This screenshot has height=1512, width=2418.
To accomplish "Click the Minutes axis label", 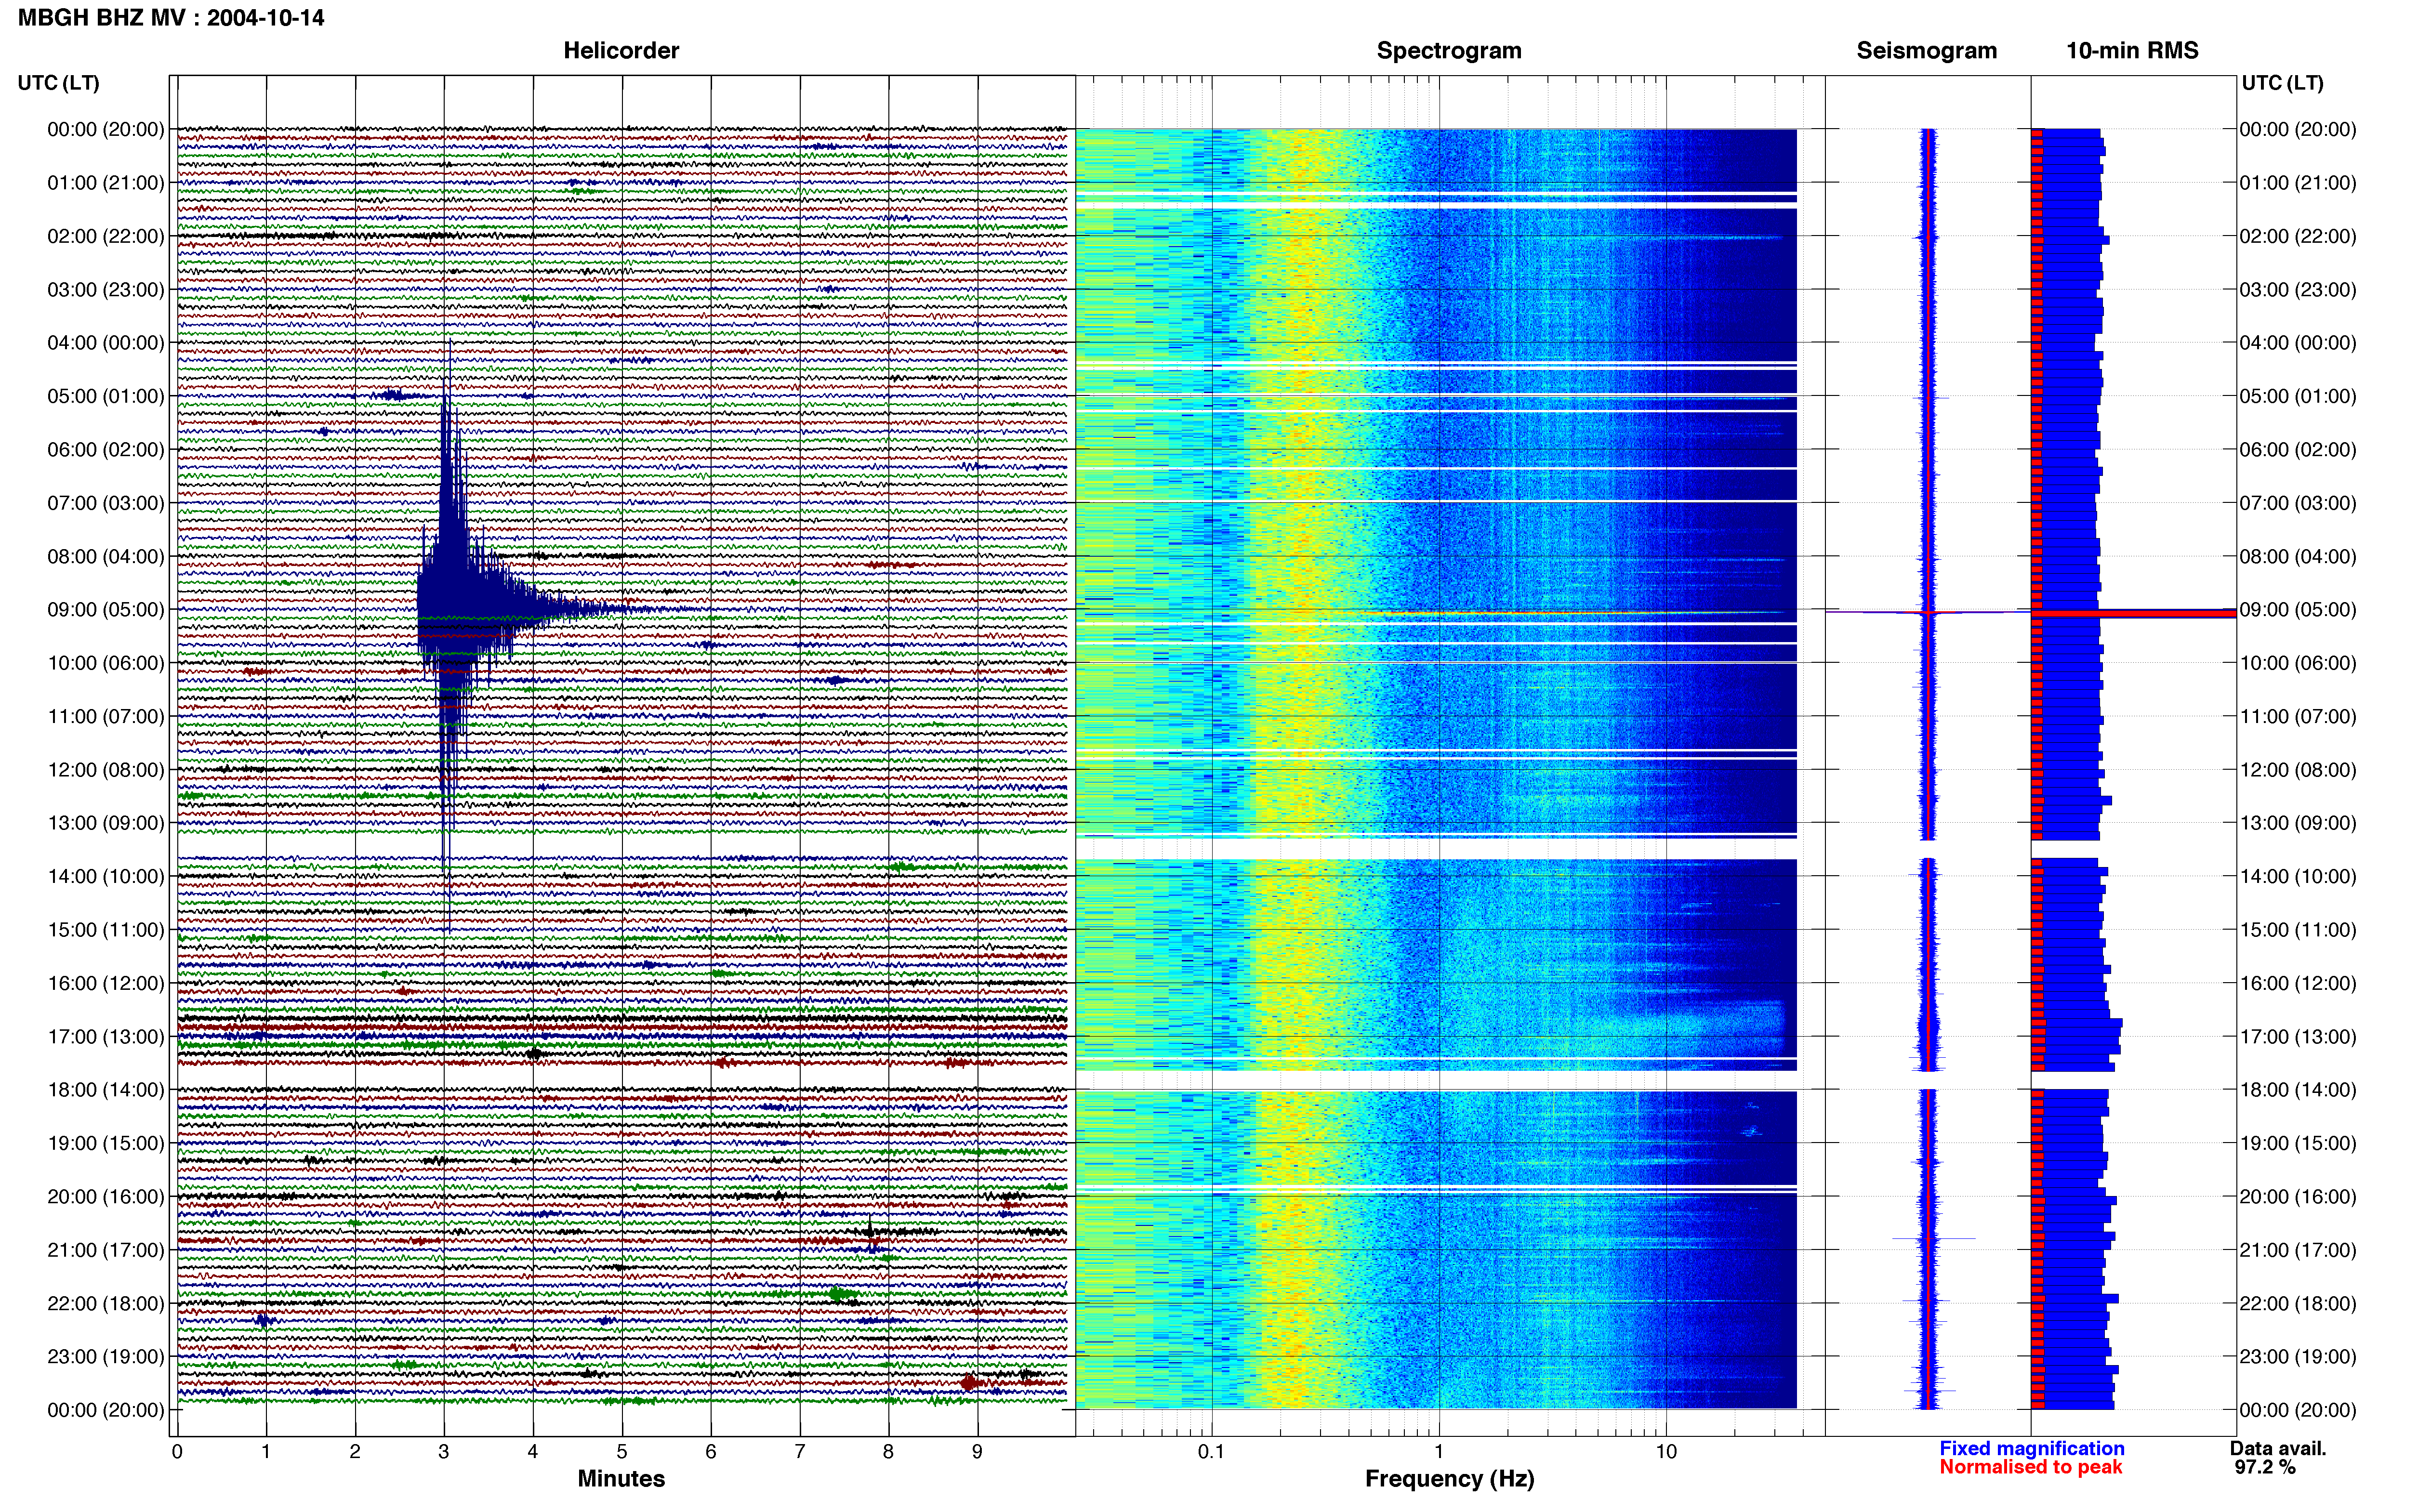I will click(x=621, y=1478).
